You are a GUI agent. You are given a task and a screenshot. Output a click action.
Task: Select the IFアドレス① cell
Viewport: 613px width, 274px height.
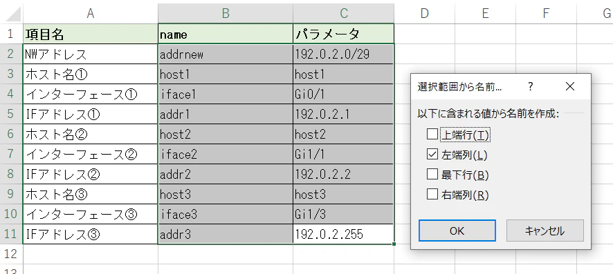pos(91,114)
